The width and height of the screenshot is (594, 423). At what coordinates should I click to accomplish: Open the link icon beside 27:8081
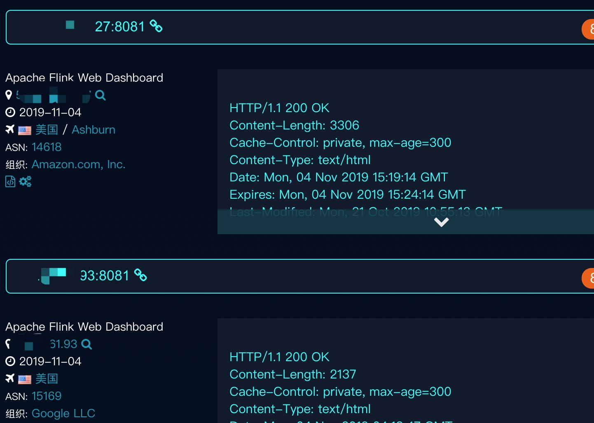[156, 26]
